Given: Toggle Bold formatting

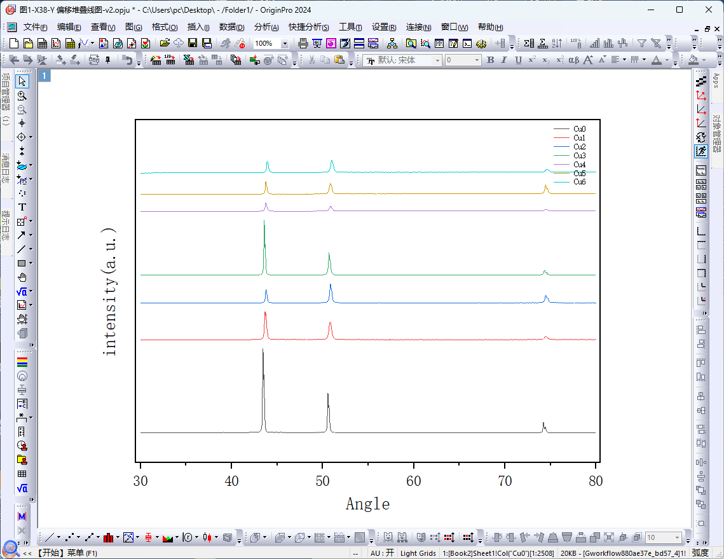Looking at the screenshot, I should [x=490, y=60].
